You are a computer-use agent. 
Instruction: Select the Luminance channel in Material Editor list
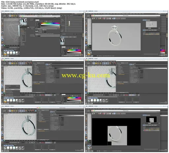(23, 31)
